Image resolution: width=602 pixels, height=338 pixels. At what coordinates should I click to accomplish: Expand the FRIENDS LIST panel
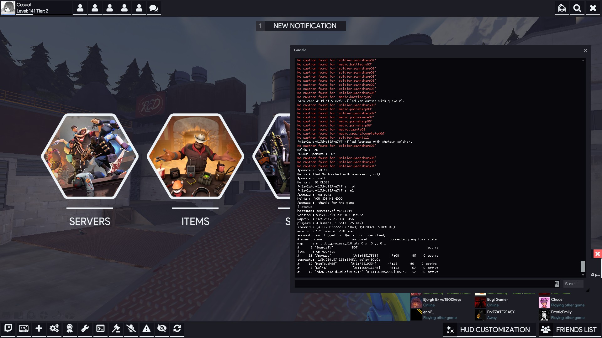(569, 330)
